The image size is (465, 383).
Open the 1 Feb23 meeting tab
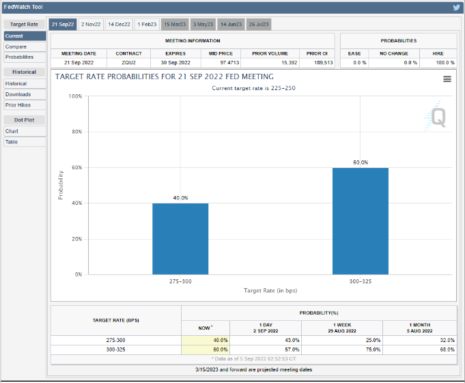tap(147, 25)
